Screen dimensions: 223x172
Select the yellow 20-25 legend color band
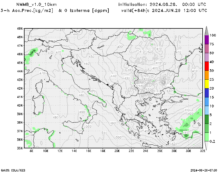coord(207,84)
